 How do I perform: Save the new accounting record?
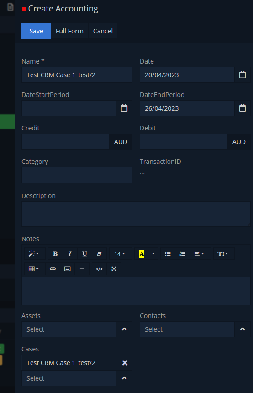point(36,31)
